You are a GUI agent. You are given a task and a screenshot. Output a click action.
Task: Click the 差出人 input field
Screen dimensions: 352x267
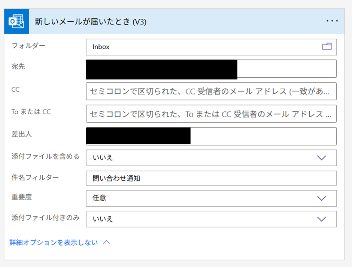(211, 136)
